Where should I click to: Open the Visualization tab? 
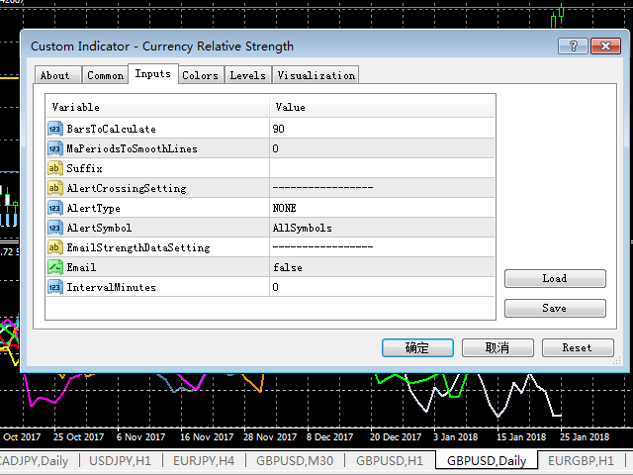[316, 75]
